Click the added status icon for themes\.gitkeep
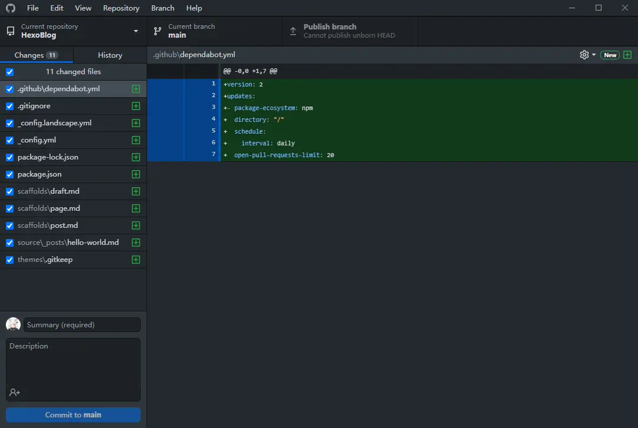 click(136, 260)
